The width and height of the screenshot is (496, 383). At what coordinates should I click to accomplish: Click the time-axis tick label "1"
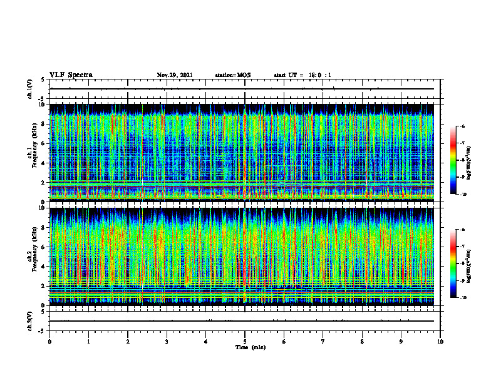pyautogui.click(x=88, y=342)
